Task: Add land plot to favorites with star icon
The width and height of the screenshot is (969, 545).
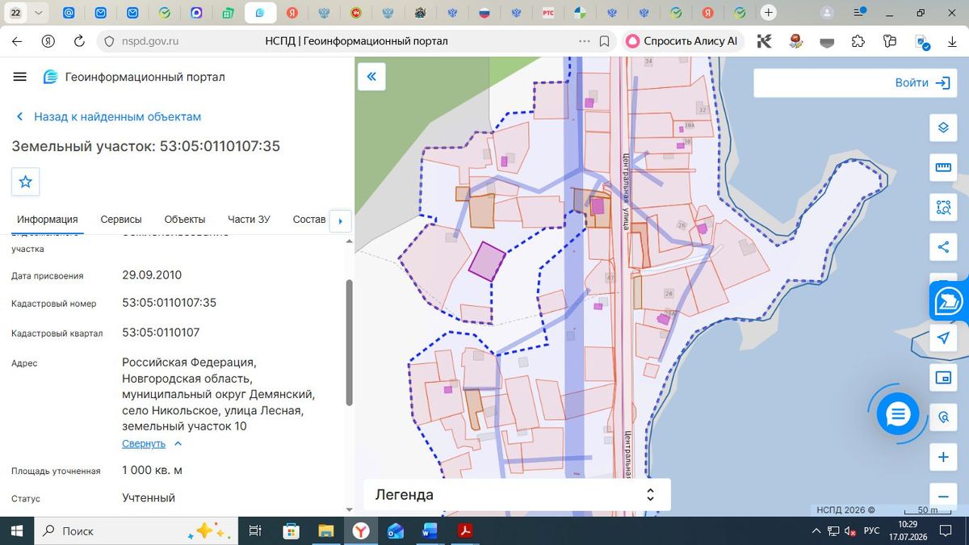Action: 25,182
